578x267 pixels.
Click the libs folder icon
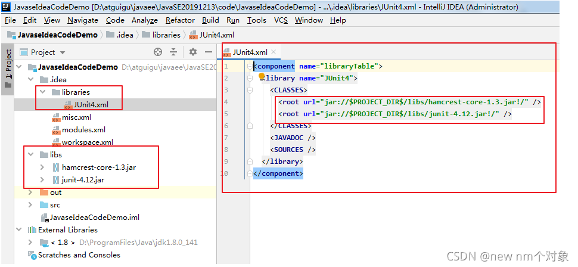[x=44, y=155]
